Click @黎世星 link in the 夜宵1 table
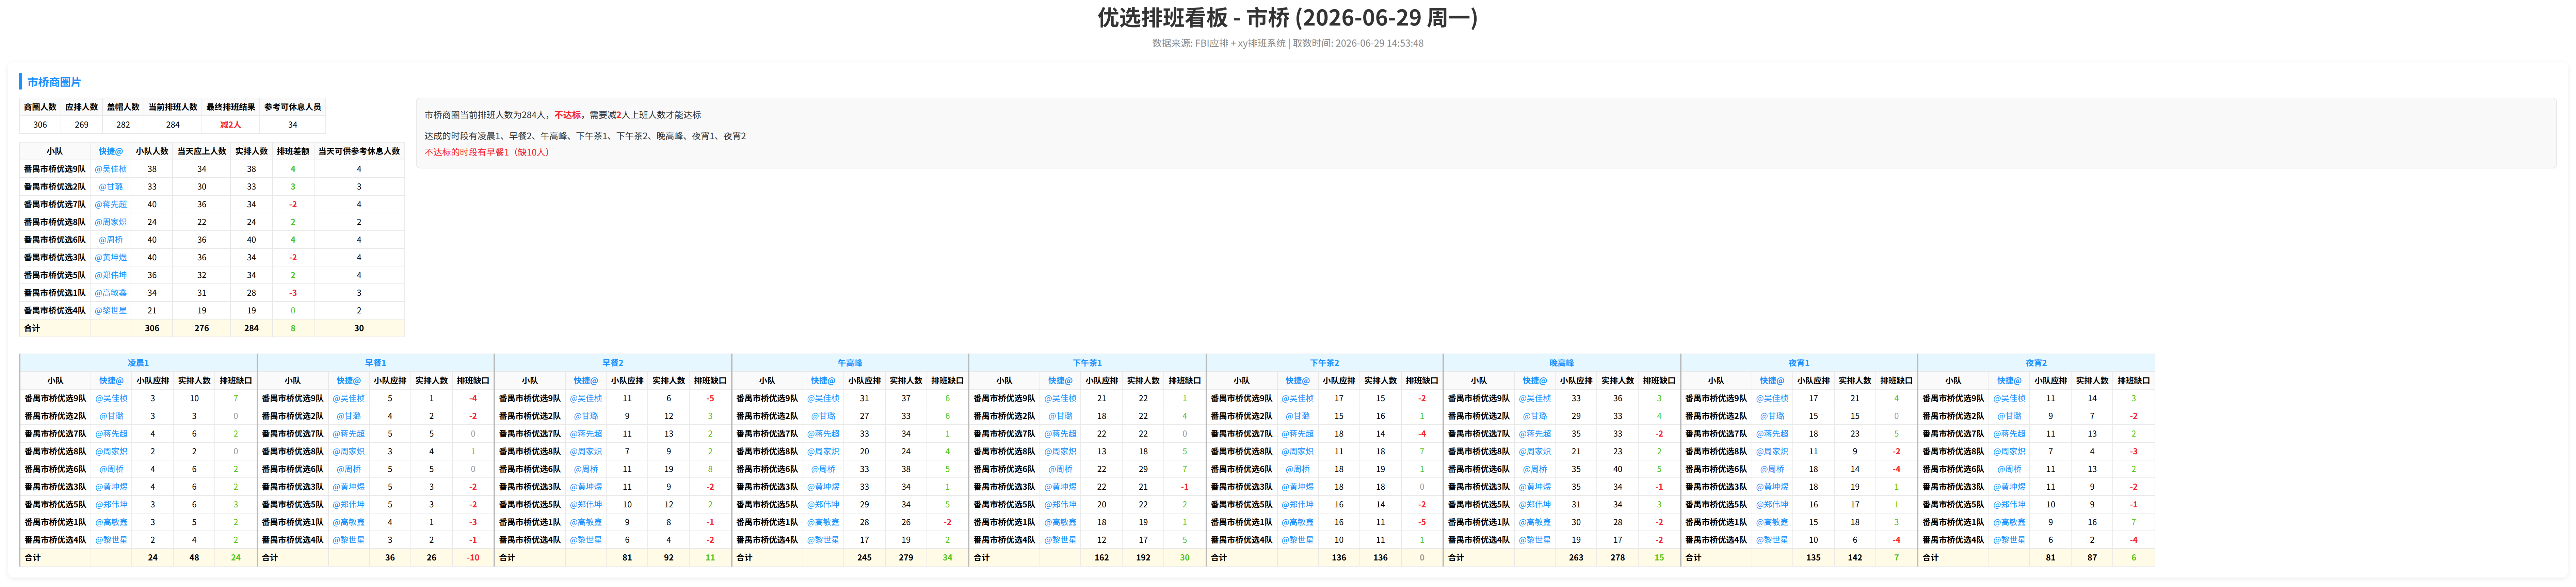Screen dimensions: 2576x587 1772,540
